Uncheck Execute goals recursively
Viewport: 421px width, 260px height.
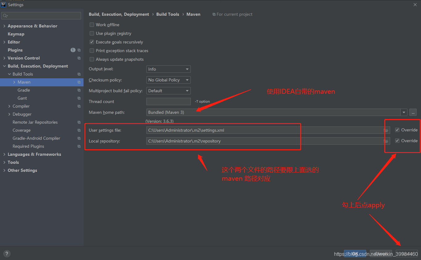click(x=92, y=42)
